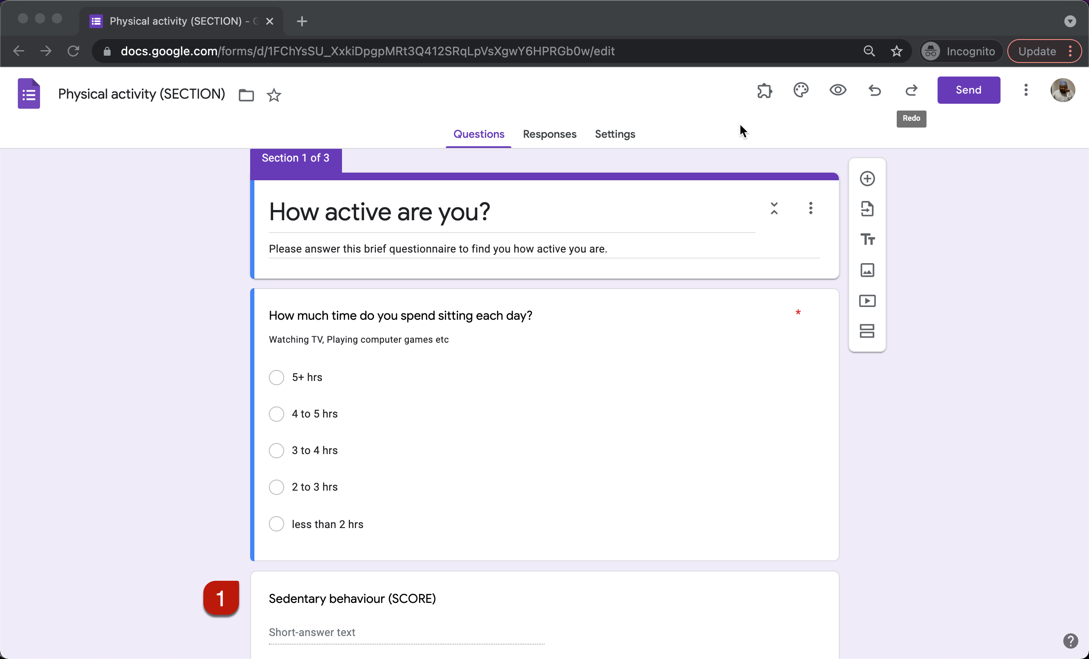The width and height of the screenshot is (1089, 659).
Task: Click the Undo arrow
Action: pos(874,90)
